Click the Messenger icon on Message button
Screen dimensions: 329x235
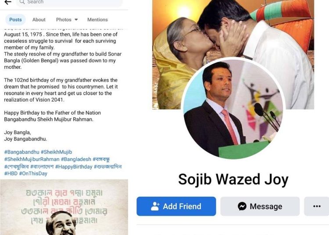[x=242, y=206]
